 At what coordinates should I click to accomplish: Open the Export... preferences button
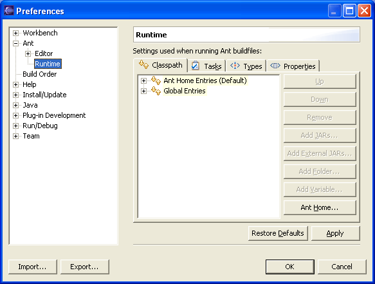tap(85, 267)
